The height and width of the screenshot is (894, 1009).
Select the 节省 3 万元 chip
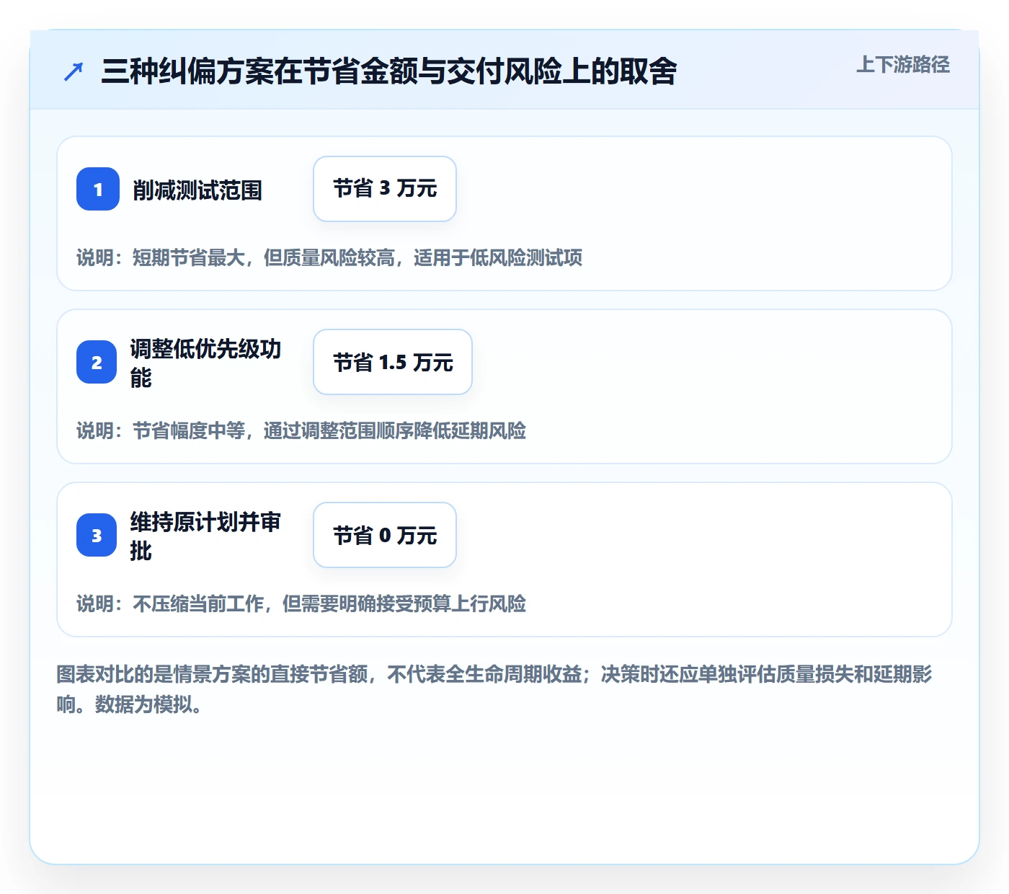click(x=385, y=189)
